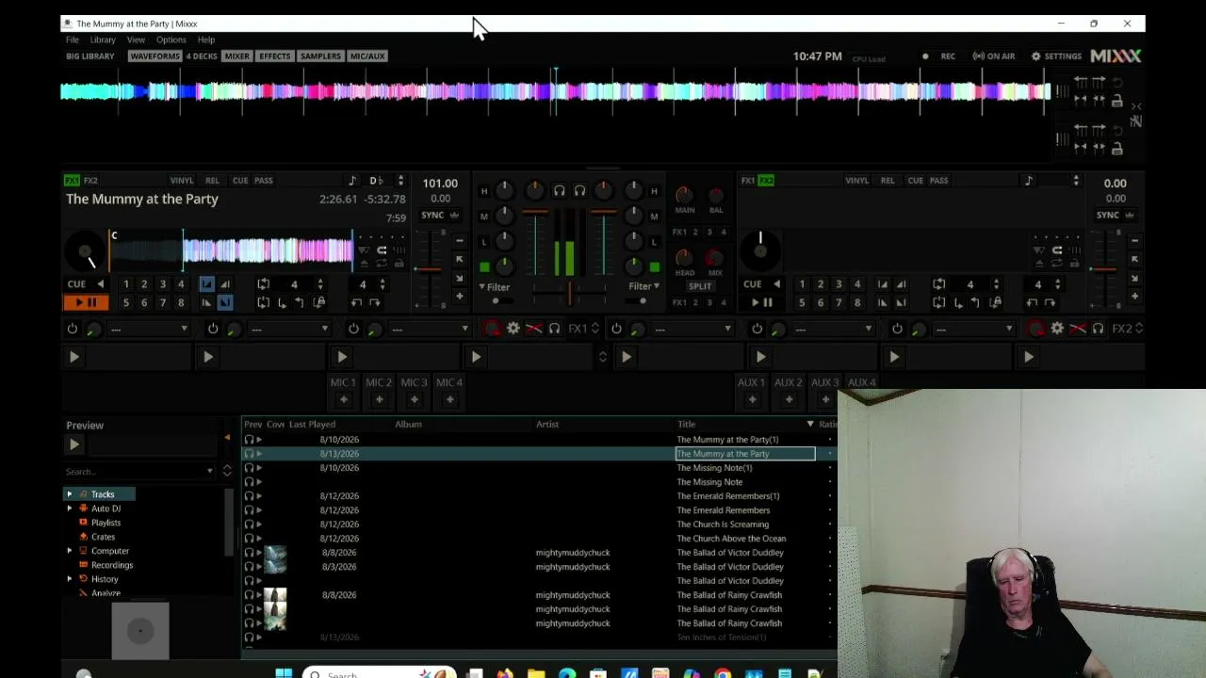Click the SPLIT headphone button
1206x678 pixels.
700,286
